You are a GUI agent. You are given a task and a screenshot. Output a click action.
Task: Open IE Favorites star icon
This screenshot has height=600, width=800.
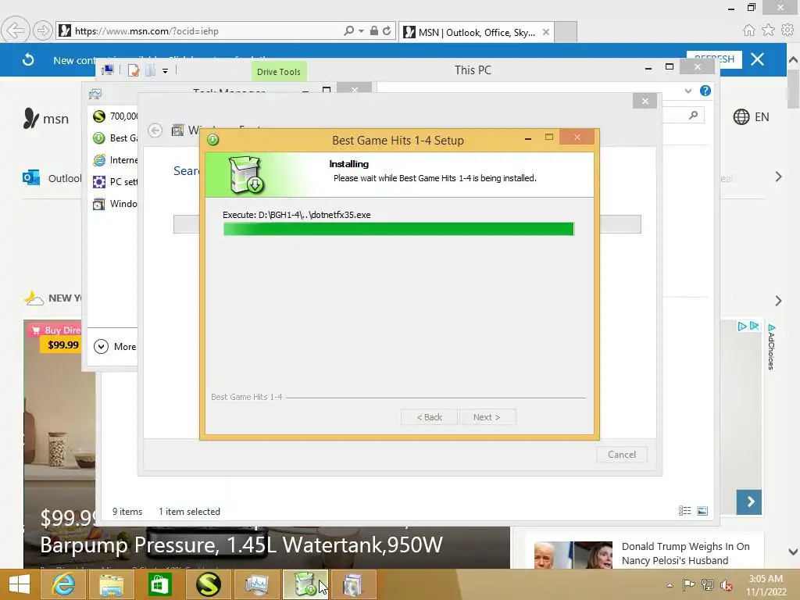768,30
